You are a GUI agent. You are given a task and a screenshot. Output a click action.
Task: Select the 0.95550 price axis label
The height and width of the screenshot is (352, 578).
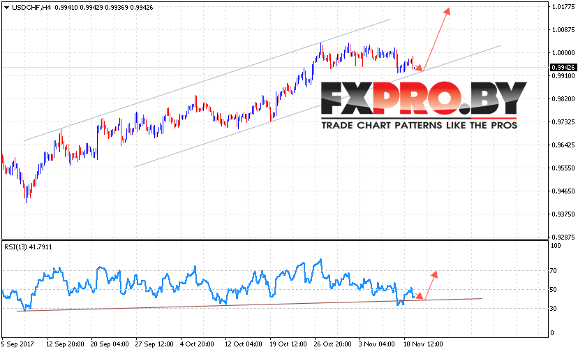pos(563,168)
